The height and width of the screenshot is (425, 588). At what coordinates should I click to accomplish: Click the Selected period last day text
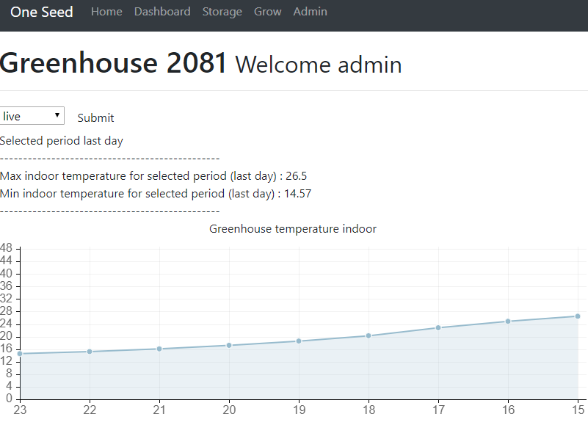pyautogui.click(x=62, y=141)
